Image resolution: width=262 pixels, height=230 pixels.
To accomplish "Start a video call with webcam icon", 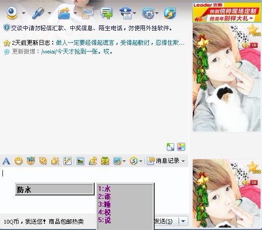I will pyautogui.click(x=12, y=13).
